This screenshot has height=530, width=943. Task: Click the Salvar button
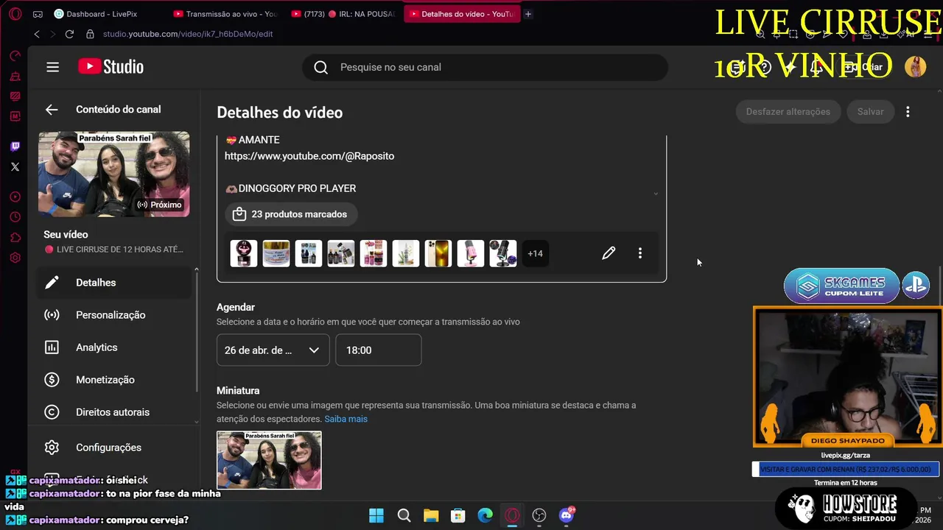[x=870, y=112]
